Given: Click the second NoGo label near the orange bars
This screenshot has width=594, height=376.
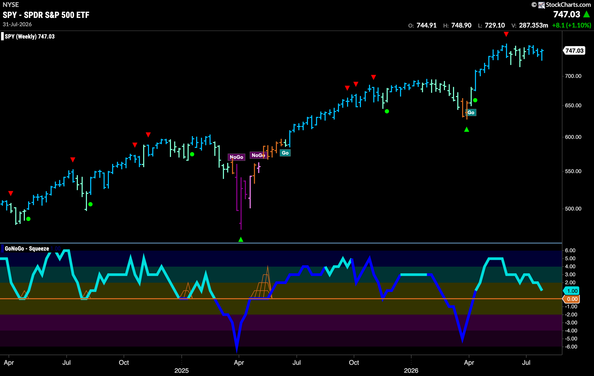Looking at the screenshot, I should click(x=258, y=155).
